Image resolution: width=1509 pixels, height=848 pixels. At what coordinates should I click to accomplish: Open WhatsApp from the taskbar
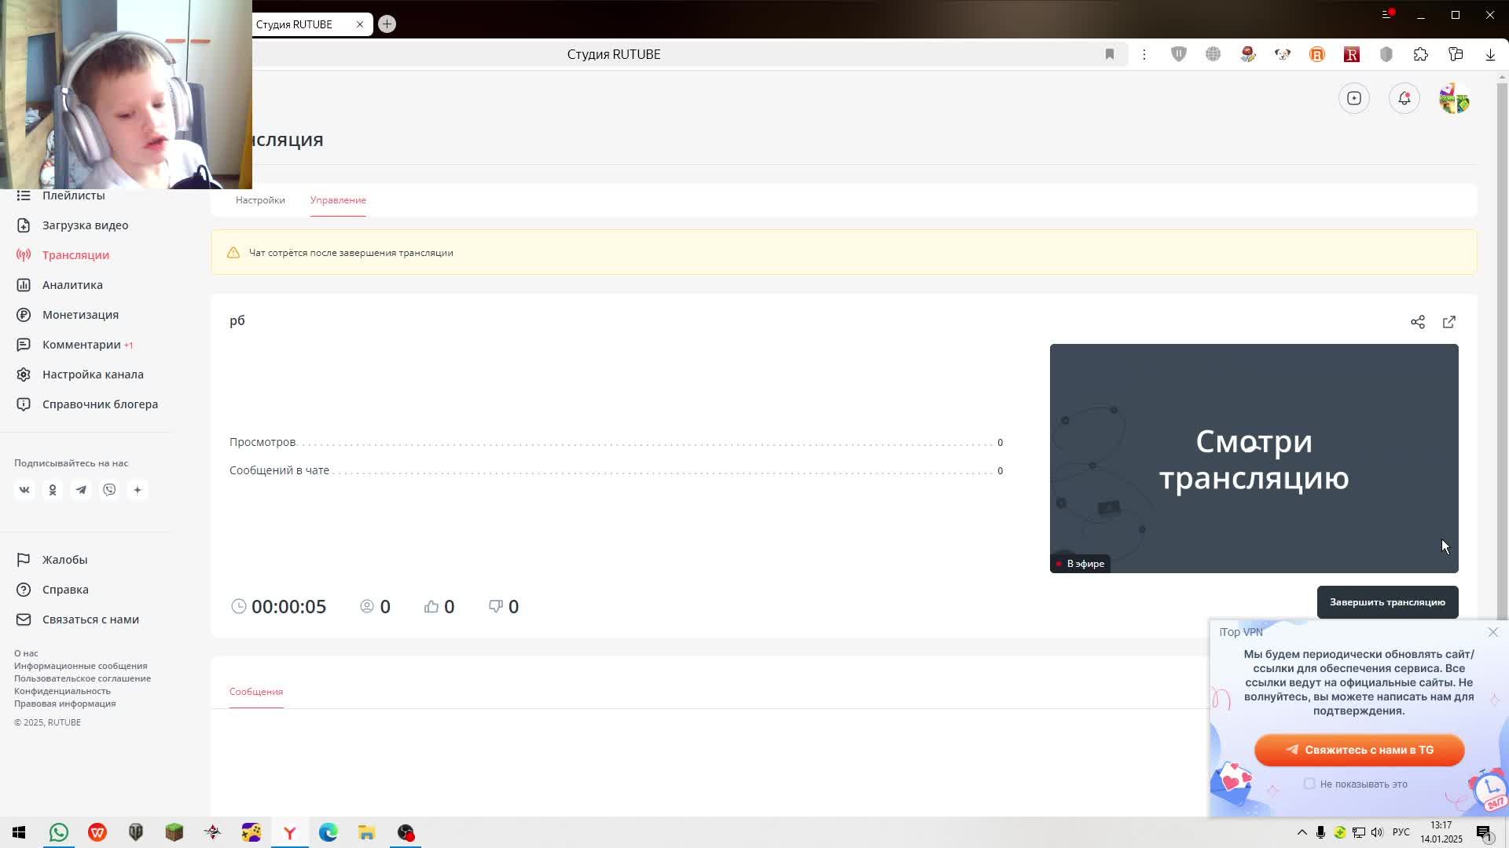(x=59, y=832)
